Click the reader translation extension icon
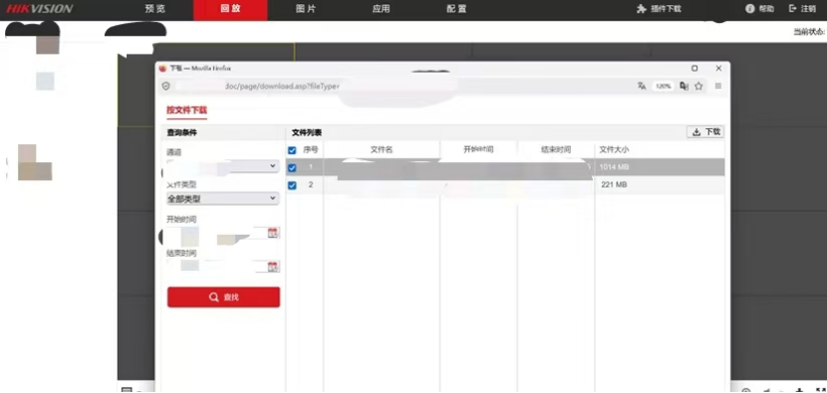 point(685,86)
